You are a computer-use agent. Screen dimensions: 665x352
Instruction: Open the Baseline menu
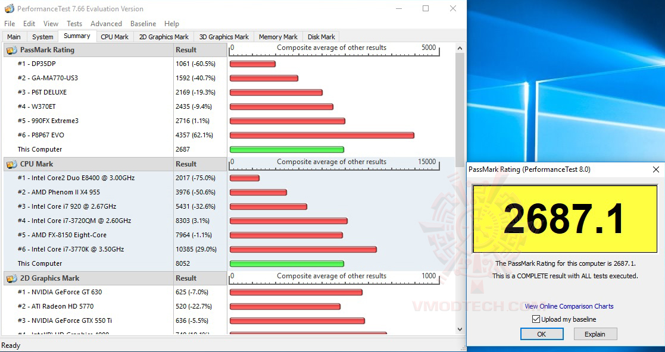tap(143, 24)
